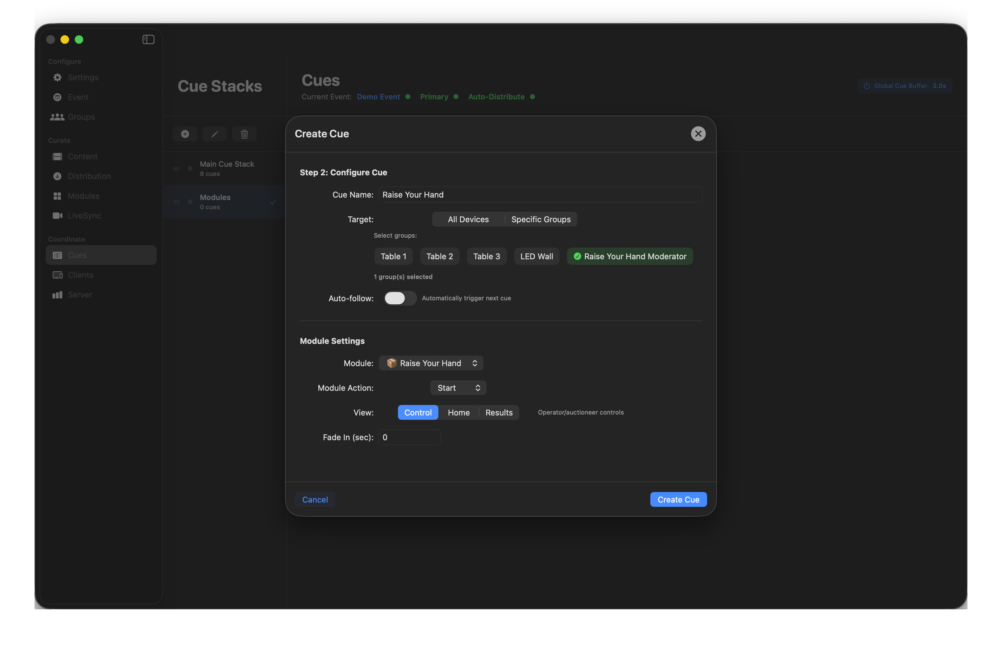Select All Devices target
The height and width of the screenshot is (655, 1002).
[x=468, y=219]
